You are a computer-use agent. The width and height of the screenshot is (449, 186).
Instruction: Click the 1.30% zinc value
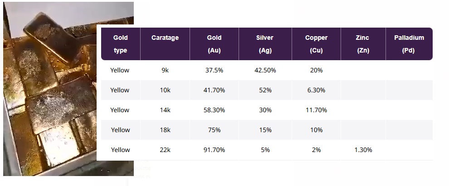[x=363, y=150]
